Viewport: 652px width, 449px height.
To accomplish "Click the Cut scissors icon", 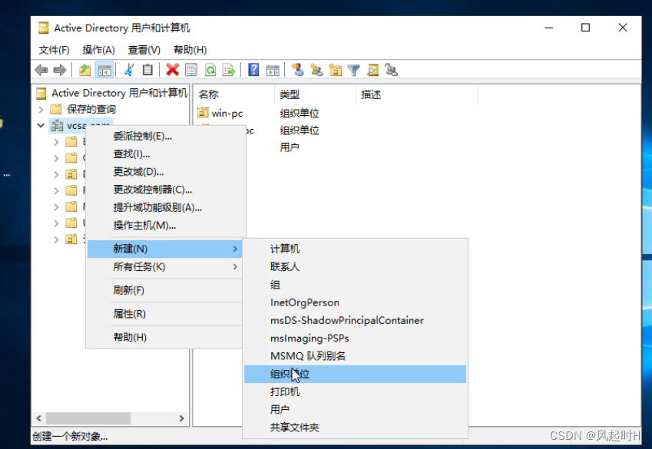I will click(x=129, y=70).
